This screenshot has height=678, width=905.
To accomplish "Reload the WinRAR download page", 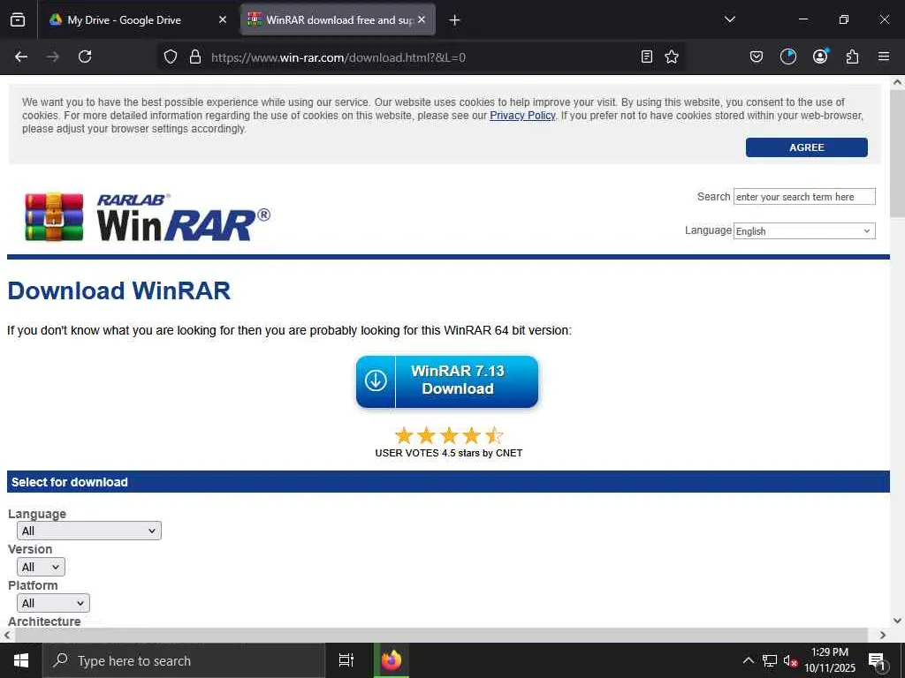I will click(x=85, y=56).
